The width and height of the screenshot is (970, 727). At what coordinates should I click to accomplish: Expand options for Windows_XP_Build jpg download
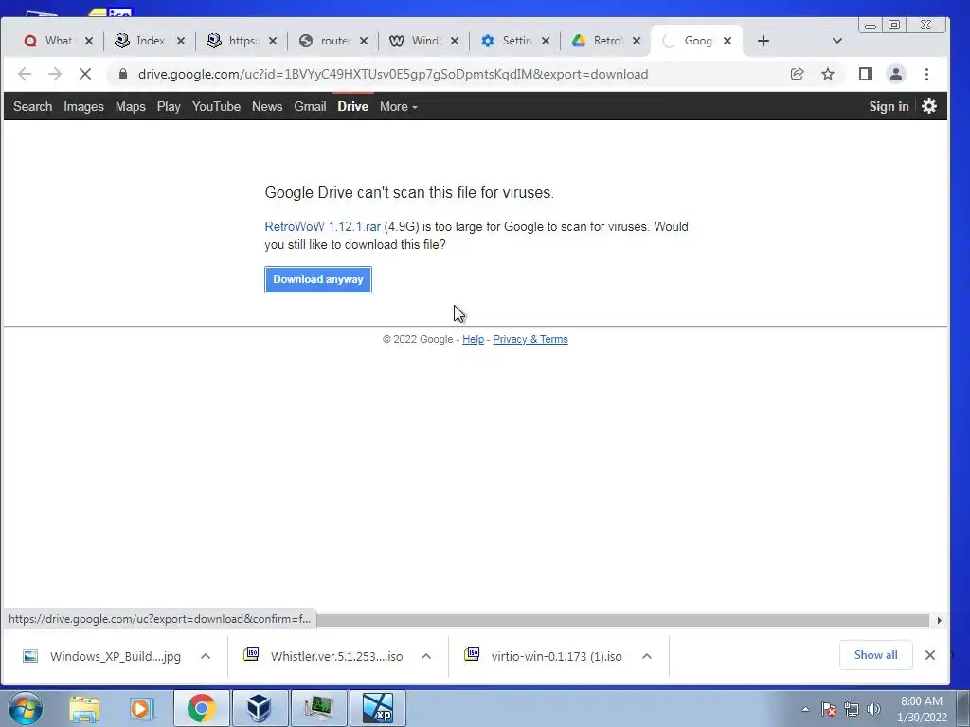point(206,656)
